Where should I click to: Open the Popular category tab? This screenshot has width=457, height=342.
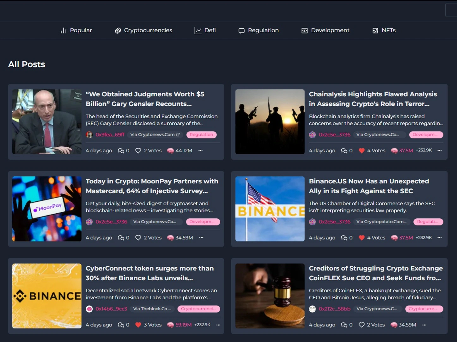pyautogui.click(x=76, y=30)
